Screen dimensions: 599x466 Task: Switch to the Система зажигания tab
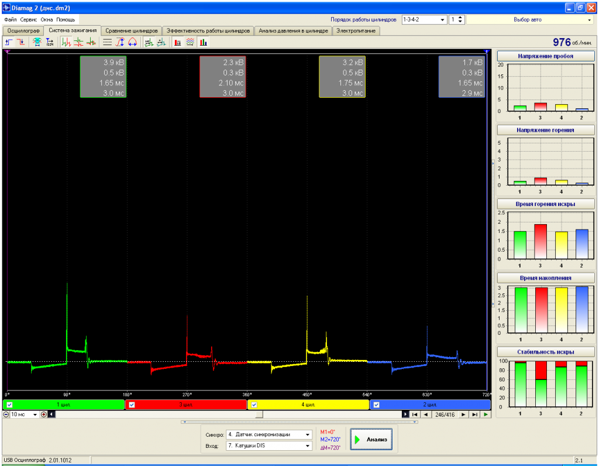pyautogui.click(x=73, y=30)
